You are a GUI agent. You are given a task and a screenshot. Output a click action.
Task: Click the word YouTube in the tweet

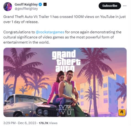[107, 17]
